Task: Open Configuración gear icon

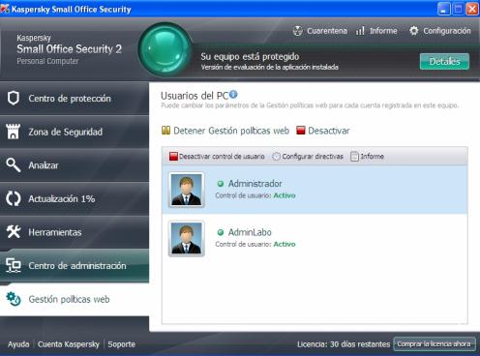Action: coord(413,31)
